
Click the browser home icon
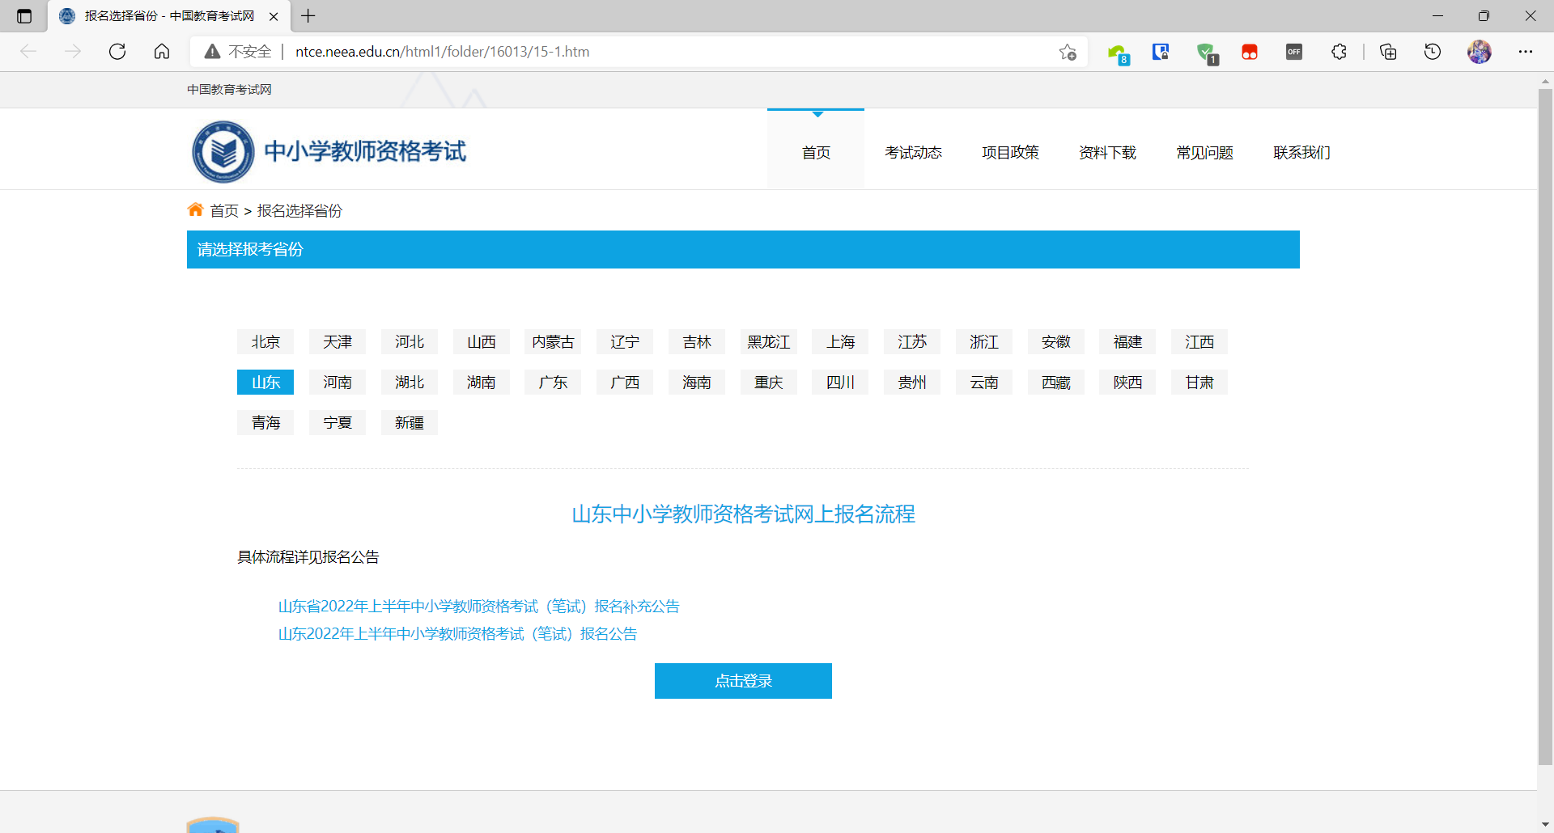(x=162, y=52)
